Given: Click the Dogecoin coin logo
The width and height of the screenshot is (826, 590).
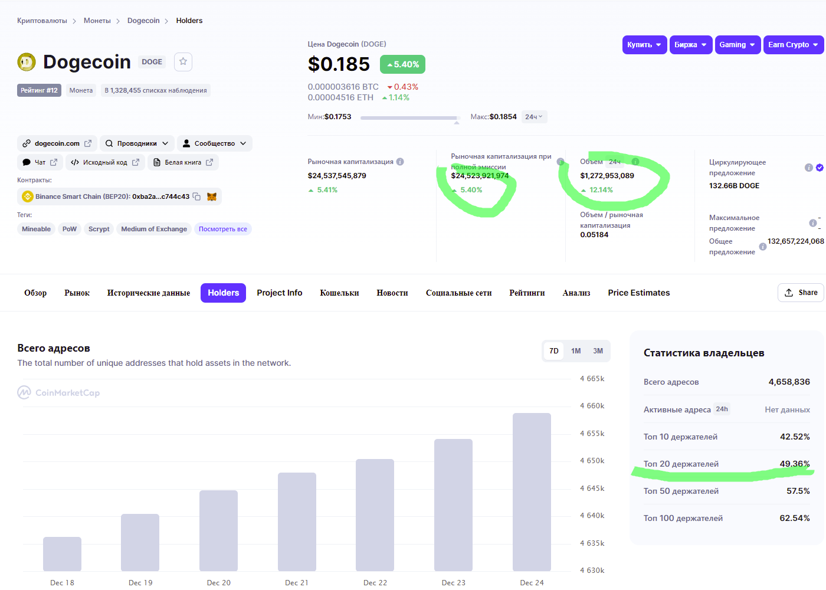Looking at the screenshot, I should (x=27, y=62).
